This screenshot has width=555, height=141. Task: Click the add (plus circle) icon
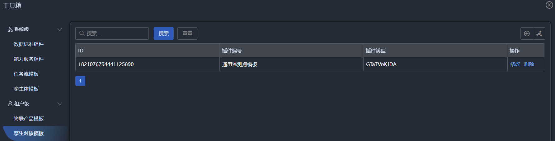(x=527, y=33)
